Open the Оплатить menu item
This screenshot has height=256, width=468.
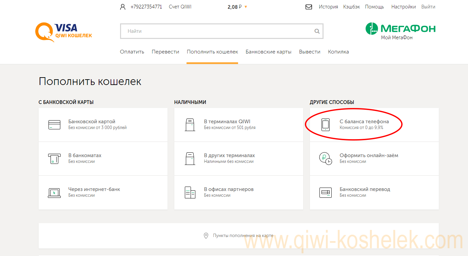tap(132, 52)
